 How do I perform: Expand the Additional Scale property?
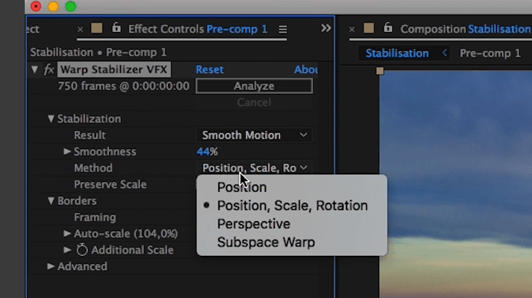pyautogui.click(x=67, y=250)
